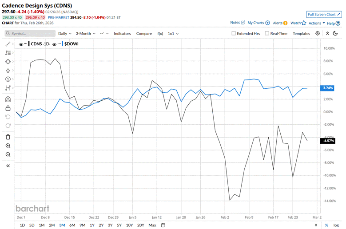The width and height of the screenshot is (346, 229).
Task: Switch to log scale
Action: pos(336,225)
